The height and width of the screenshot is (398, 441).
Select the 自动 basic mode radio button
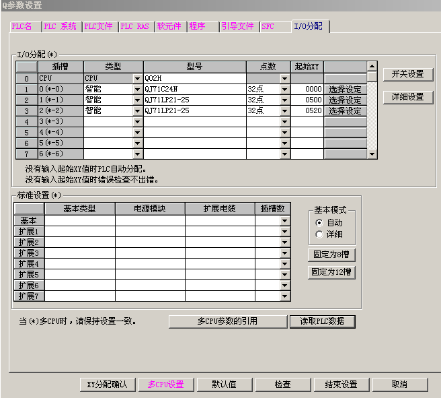click(x=319, y=223)
